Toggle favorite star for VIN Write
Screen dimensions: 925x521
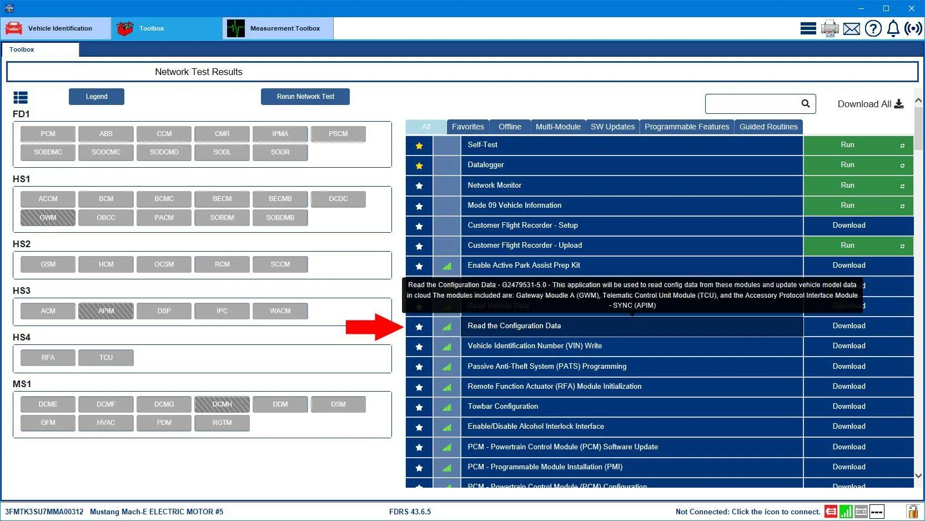[x=419, y=347]
